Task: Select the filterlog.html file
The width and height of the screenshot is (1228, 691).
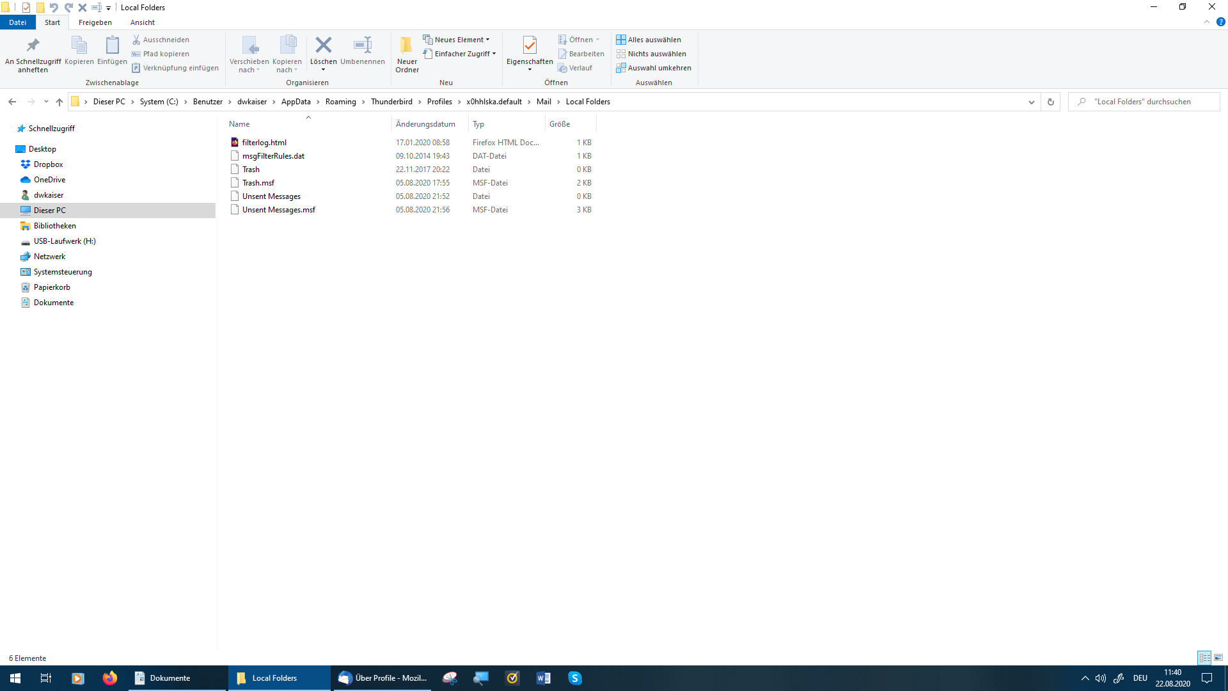Action: pyautogui.click(x=264, y=143)
